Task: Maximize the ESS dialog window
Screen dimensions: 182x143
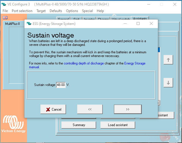Action: coord(138,23)
